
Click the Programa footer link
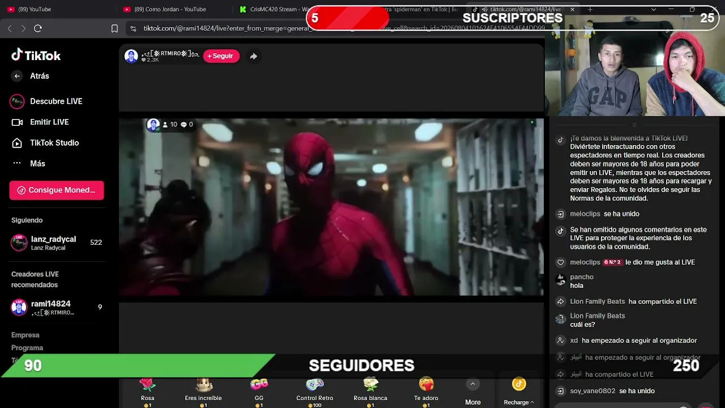27,347
